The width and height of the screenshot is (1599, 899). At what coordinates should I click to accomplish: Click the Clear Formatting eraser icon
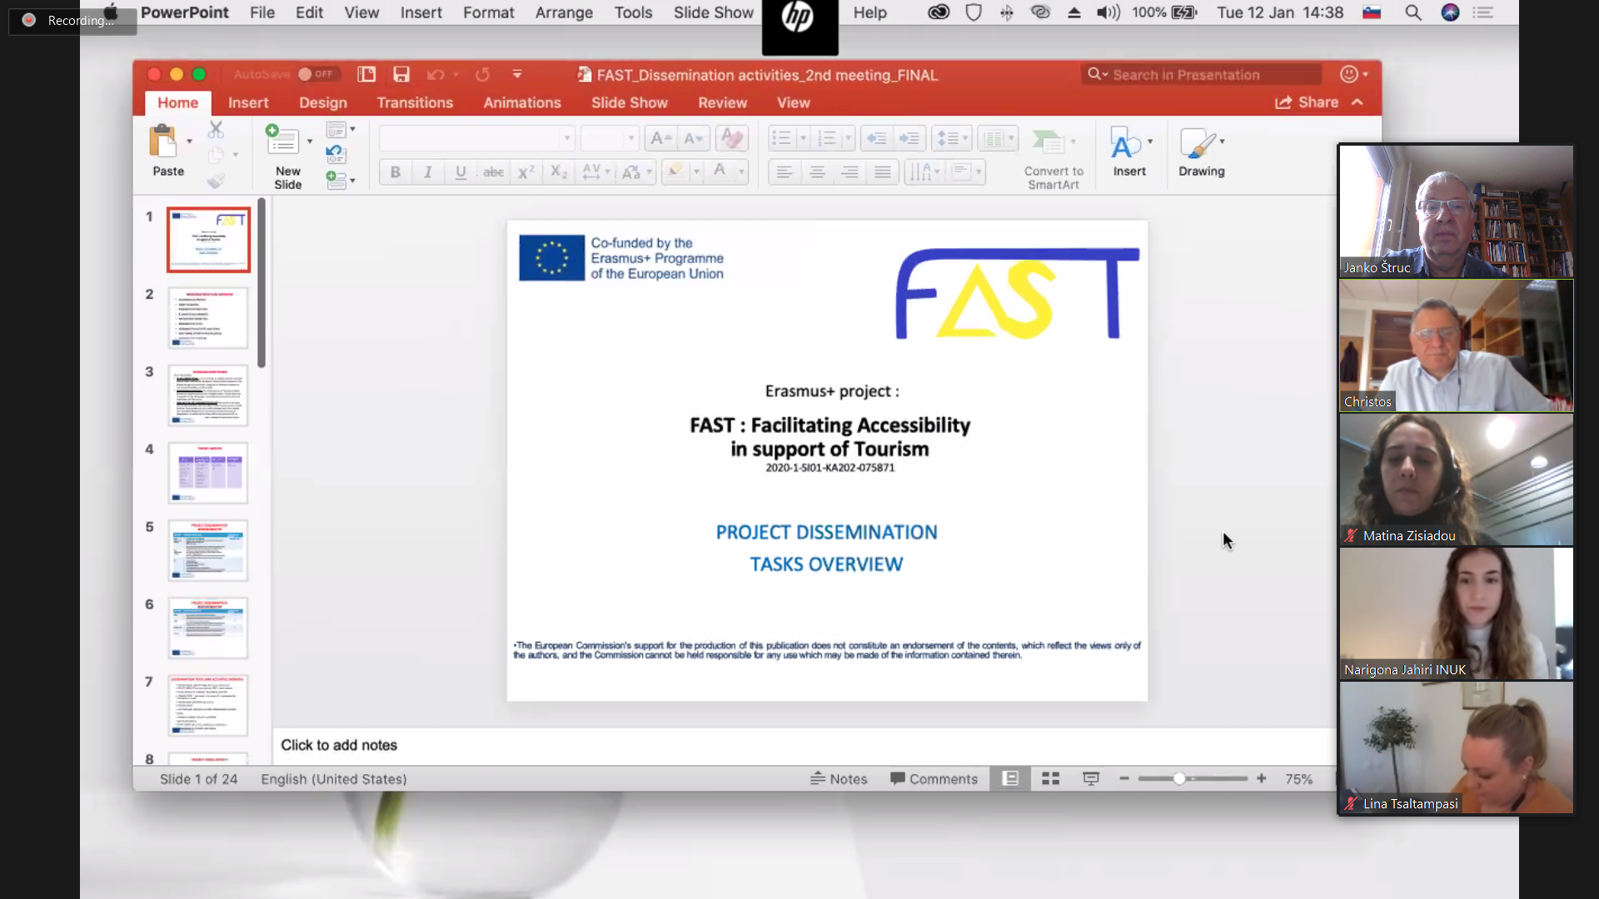(x=732, y=138)
